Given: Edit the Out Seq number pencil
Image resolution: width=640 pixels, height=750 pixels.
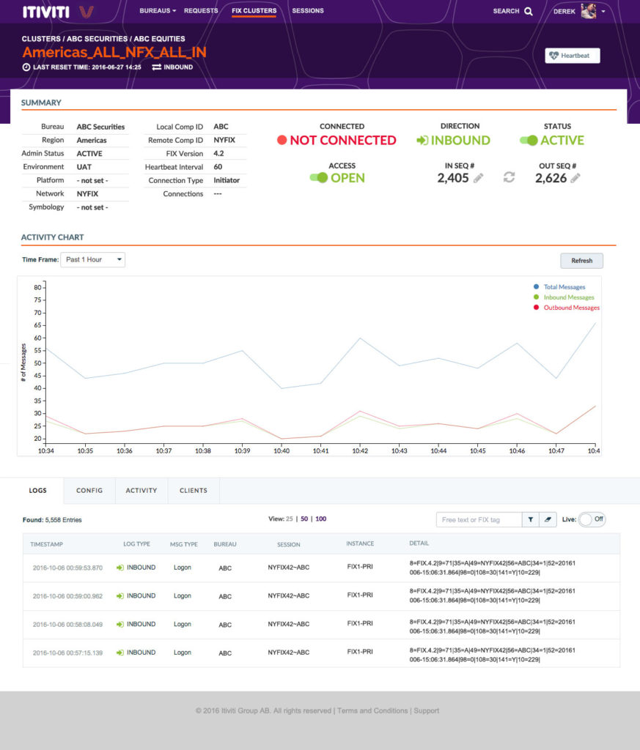Looking at the screenshot, I should 575,179.
